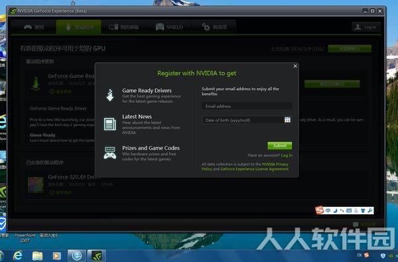Click the shirt skin icon on the IME bar

[x=363, y=210]
